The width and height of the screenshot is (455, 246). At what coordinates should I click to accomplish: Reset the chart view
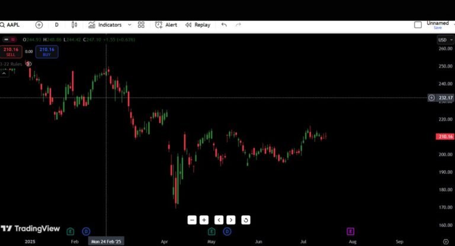pyautogui.click(x=246, y=220)
